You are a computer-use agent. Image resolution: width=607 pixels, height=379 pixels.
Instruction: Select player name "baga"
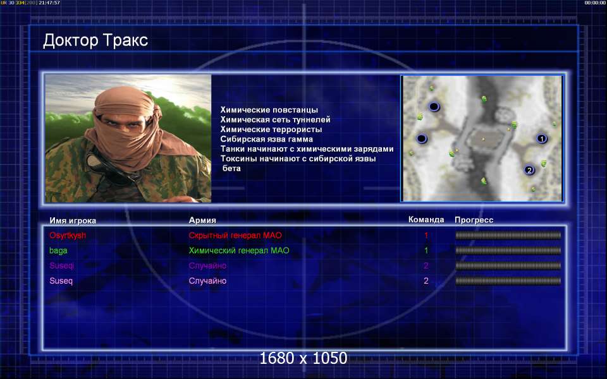click(x=58, y=251)
